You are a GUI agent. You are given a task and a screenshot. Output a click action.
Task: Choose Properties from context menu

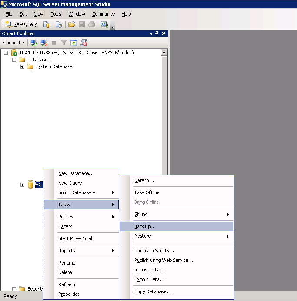(x=81, y=294)
